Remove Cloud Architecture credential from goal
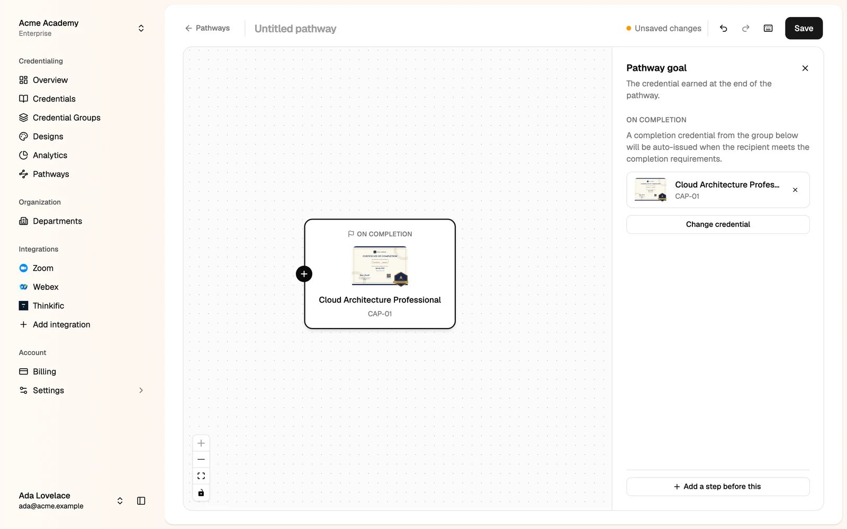 [795, 190]
